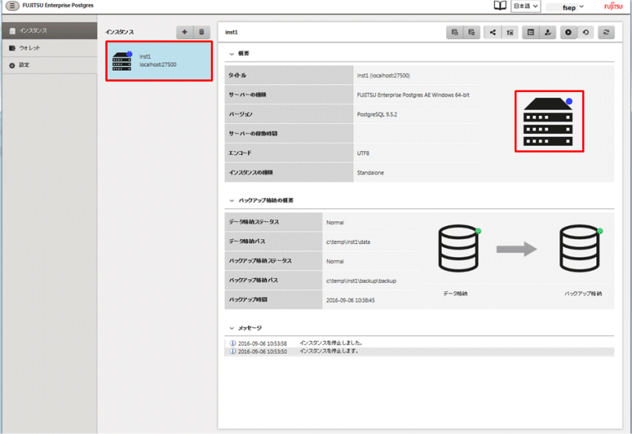
Task: Click the add instance plus button
Action: pos(185,32)
